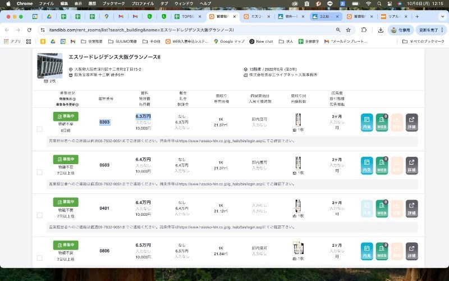Open the WEB入居申込システム bookmark
449x281 pixels.
[x=187, y=42]
